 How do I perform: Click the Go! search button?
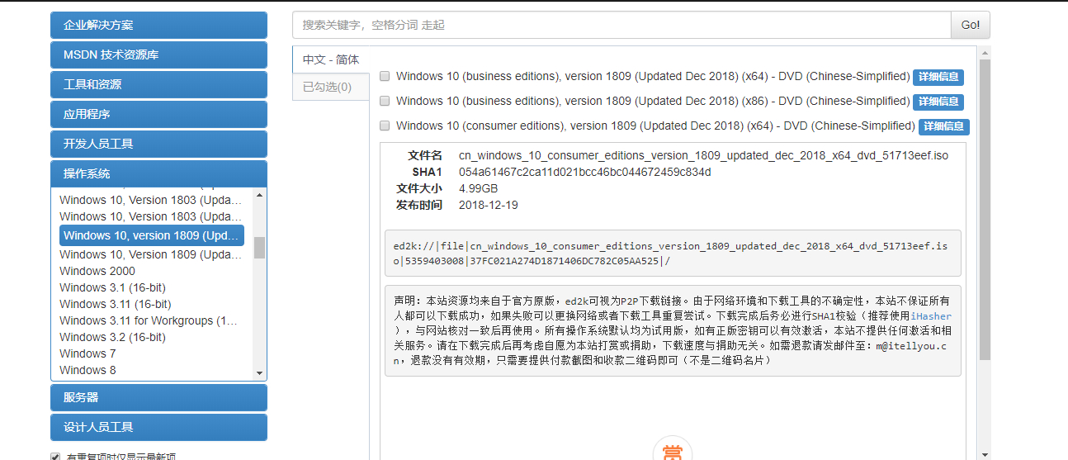[971, 25]
